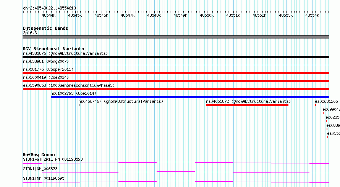Viewport: 340px width, 187px height.
Task: Click ruler tick label 48550k
Action: [x=207, y=15]
